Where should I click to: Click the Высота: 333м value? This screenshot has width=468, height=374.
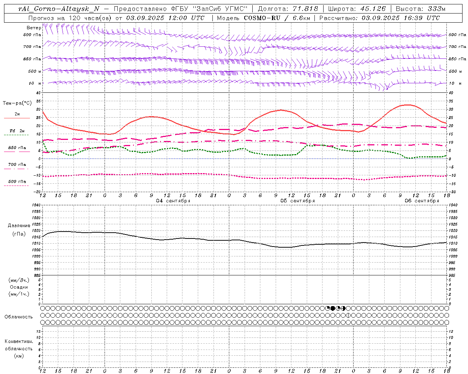421,9
